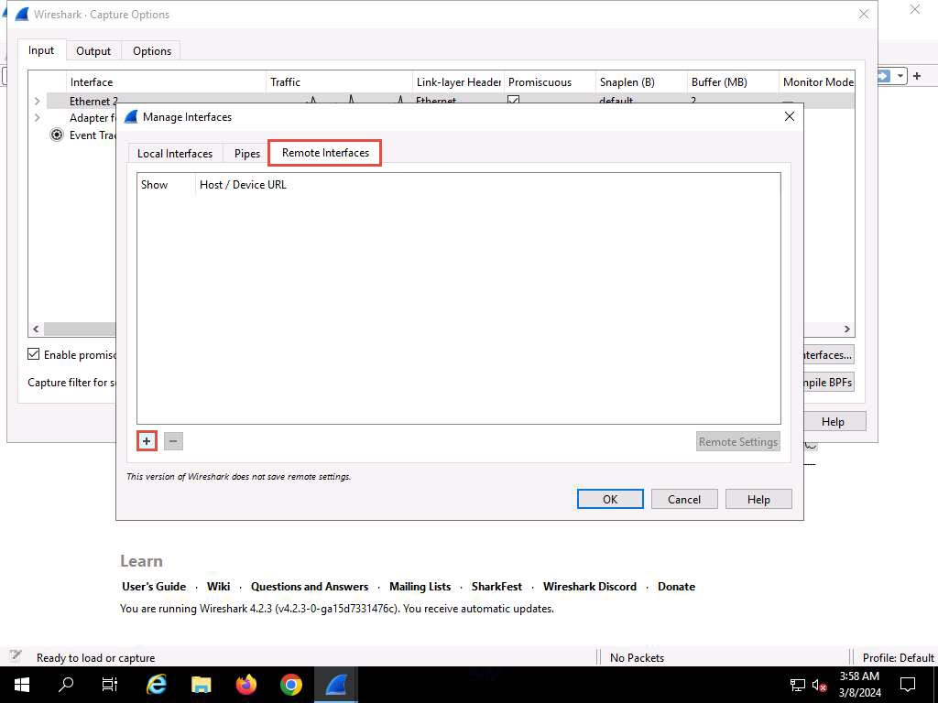Image resolution: width=938 pixels, height=703 pixels.
Task: Open File Explorer from the taskbar
Action: [x=202, y=685]
